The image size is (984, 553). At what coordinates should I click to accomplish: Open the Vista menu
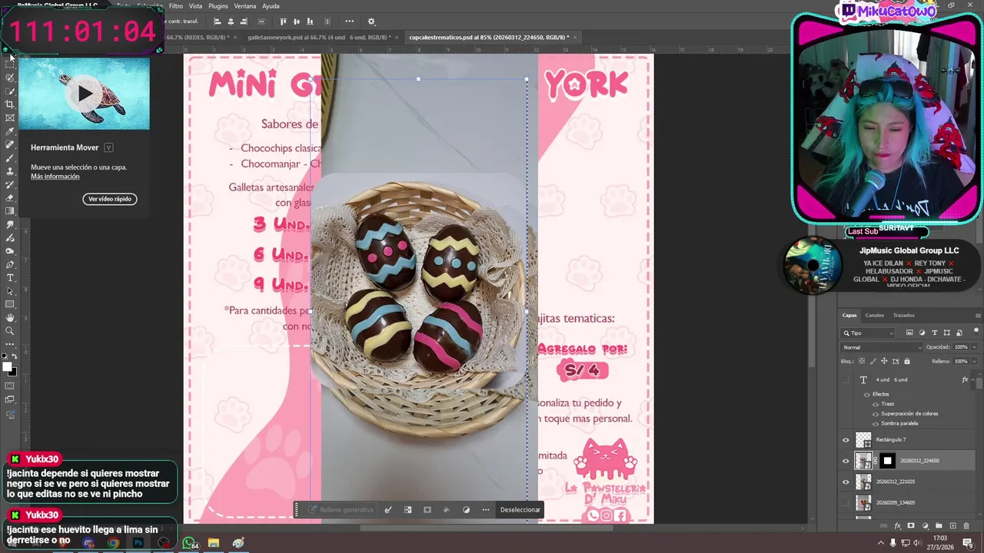click(196, 6)
